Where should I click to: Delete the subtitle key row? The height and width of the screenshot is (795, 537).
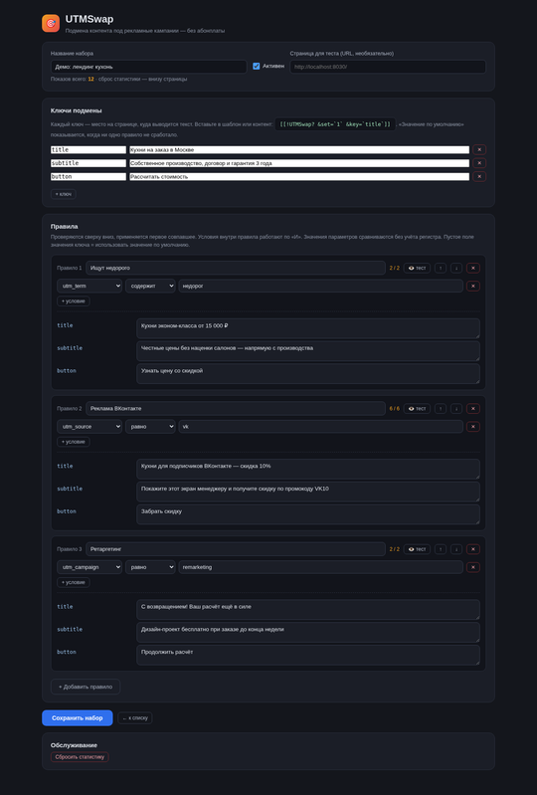479,163
